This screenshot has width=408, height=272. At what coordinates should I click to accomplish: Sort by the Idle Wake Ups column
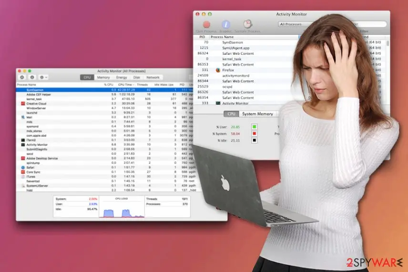pos(163,85)
